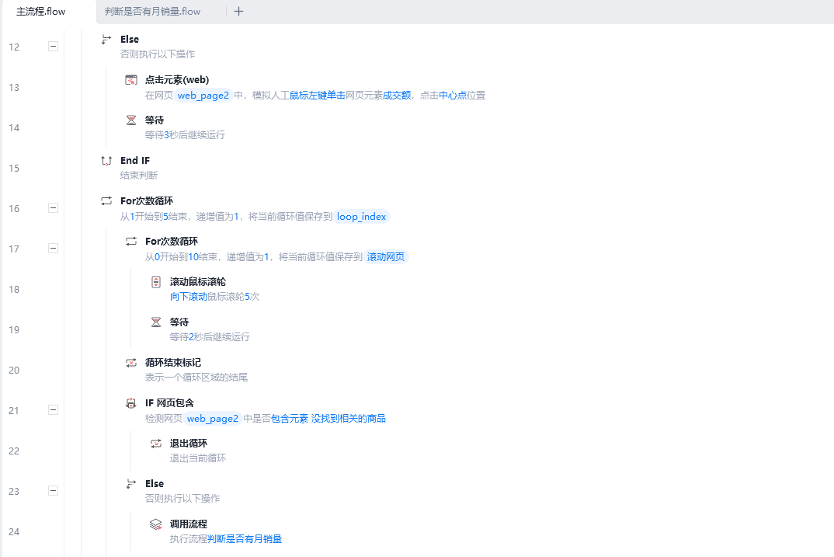Click the loop_index variable tag
This screenshot has height=557, width=834.
(x=361, y=217)
